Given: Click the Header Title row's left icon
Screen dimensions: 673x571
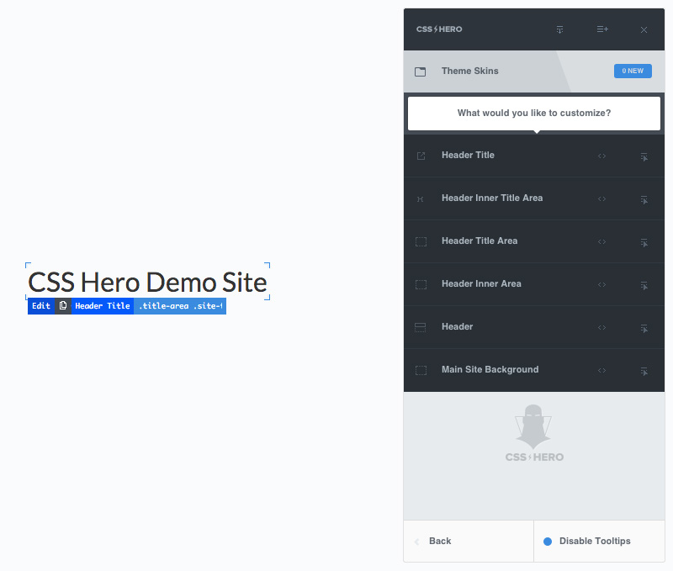Looking at the screenshot, I should click(x=421, y=156).
